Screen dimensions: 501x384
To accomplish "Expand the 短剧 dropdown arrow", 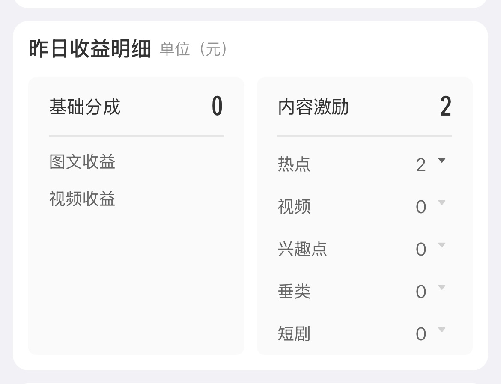I will (442, 330).
